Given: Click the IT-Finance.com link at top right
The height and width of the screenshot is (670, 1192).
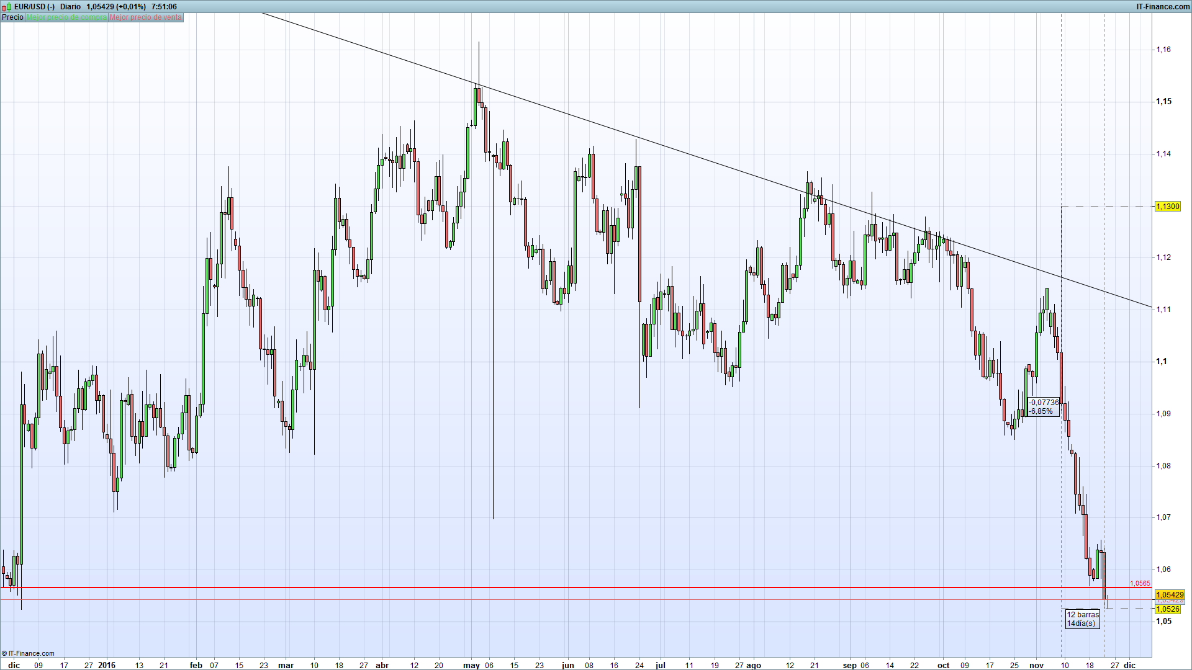Looking at the screenshot, I should click(x=1162, y=7).
